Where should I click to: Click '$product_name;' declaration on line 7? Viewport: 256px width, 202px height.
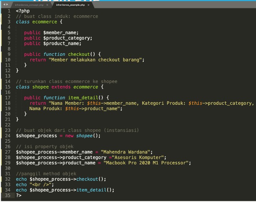[x=62, y=43]
